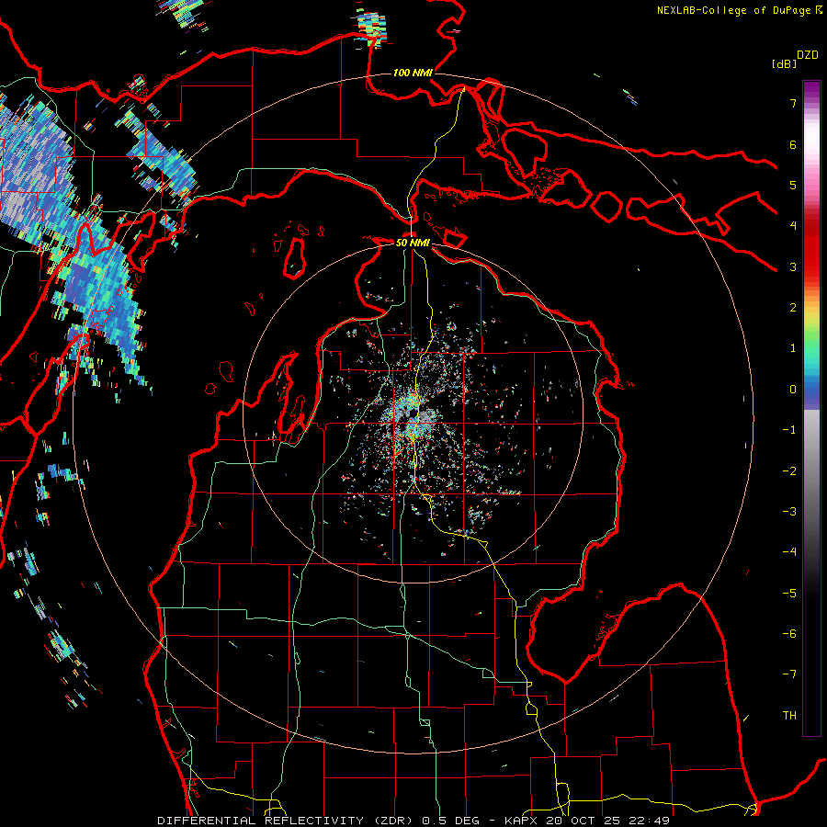The height and width of the screenshot is (827, 827).
Task: Click the [dB] units label
Action: (x=784, y=63)
